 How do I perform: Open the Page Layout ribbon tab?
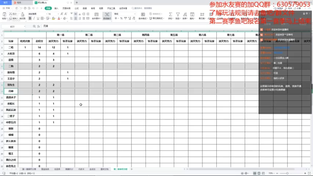coord(67,8)
